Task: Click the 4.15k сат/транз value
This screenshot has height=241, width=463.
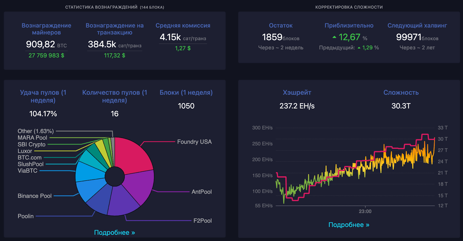Action: pos(183,37)
